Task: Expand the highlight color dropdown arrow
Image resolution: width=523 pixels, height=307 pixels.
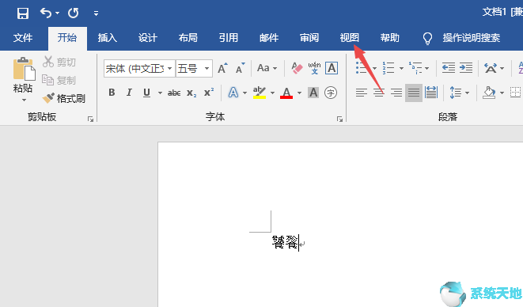Action: [x=272, y=93]
